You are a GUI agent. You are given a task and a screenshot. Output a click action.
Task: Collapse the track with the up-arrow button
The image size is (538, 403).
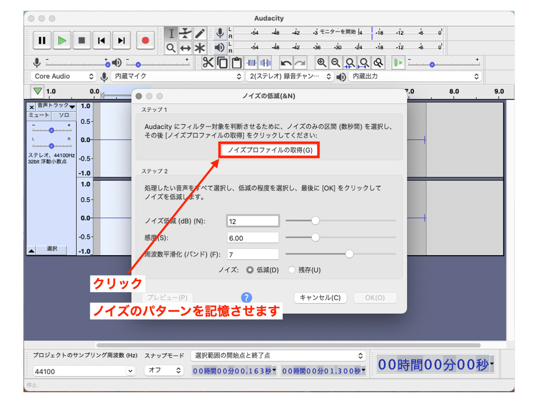coord(31,250)
